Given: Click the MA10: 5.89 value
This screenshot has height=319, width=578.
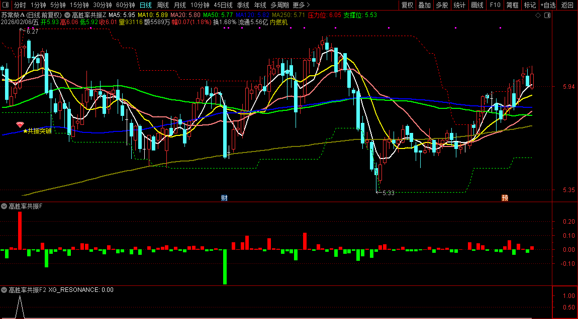Looking at the screenshot, I should (x=153, y=16).
